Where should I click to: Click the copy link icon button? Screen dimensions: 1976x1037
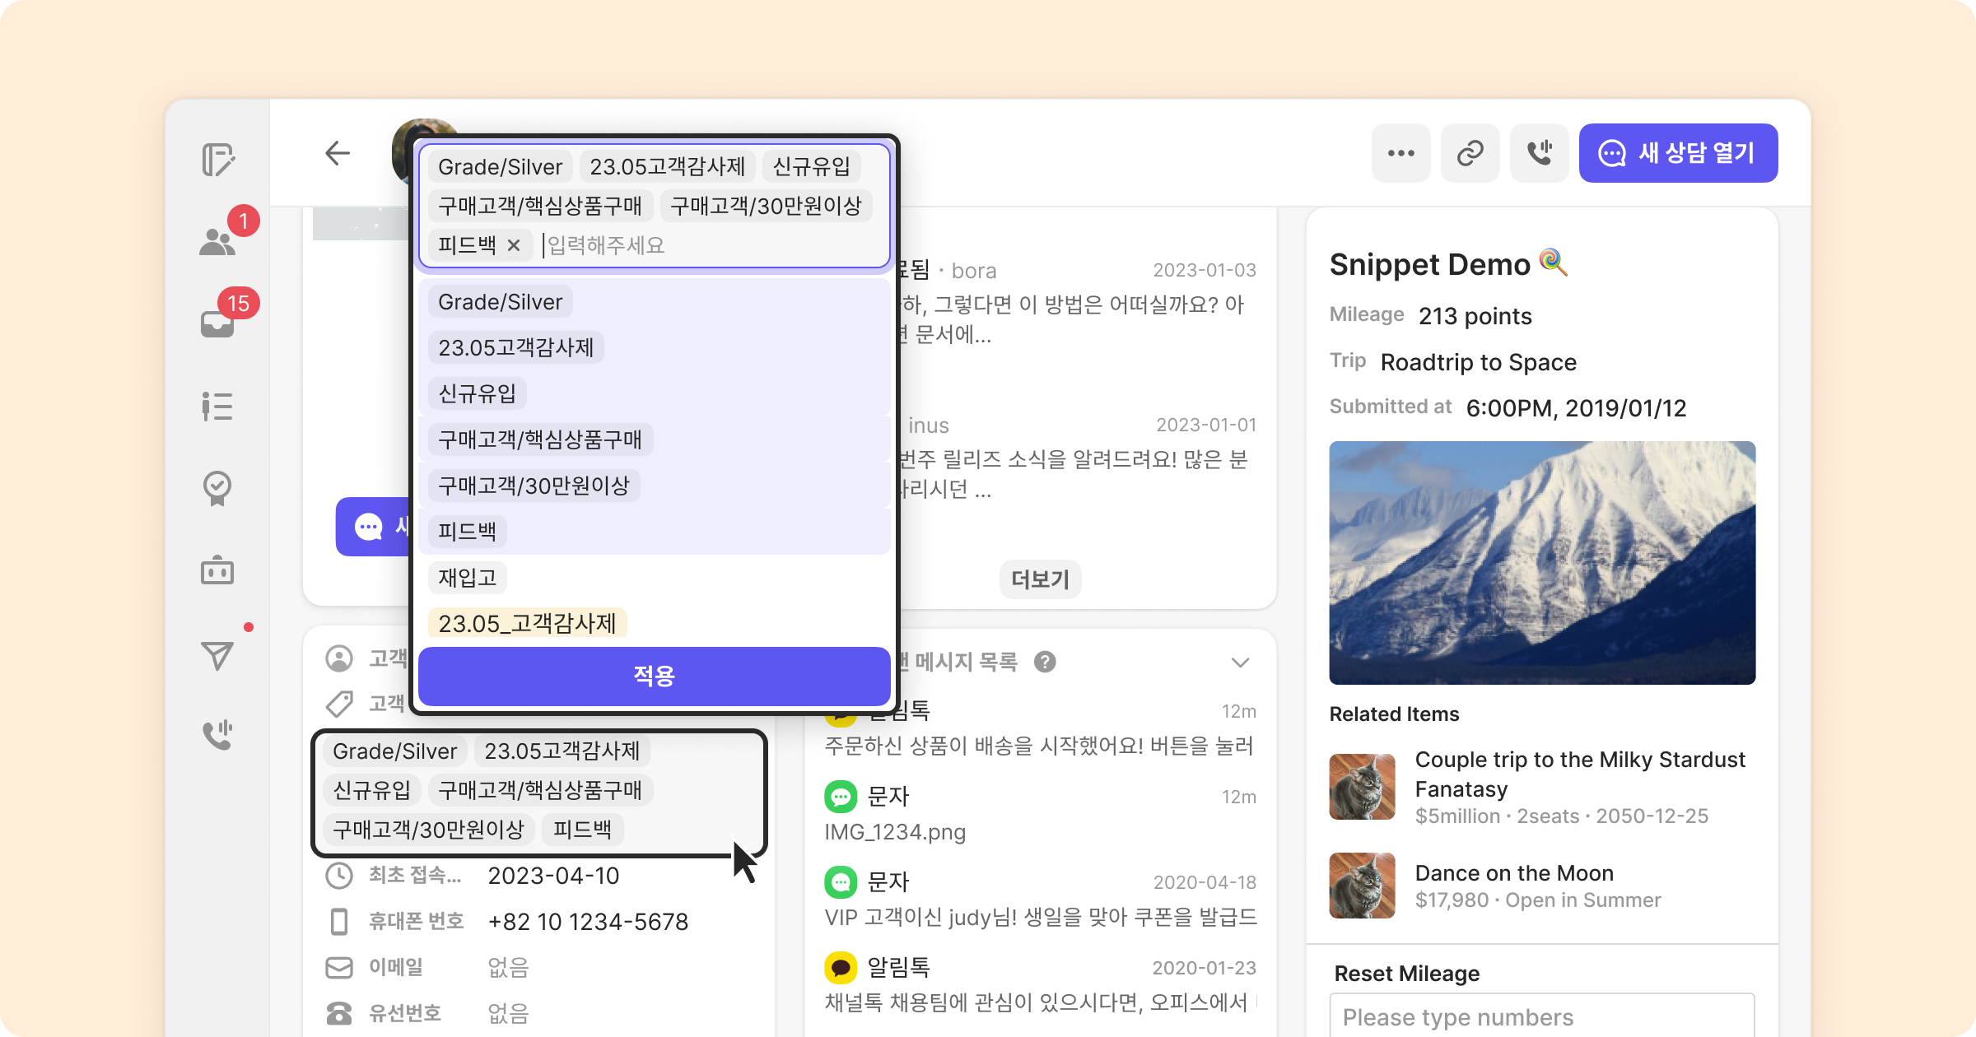1470,153
